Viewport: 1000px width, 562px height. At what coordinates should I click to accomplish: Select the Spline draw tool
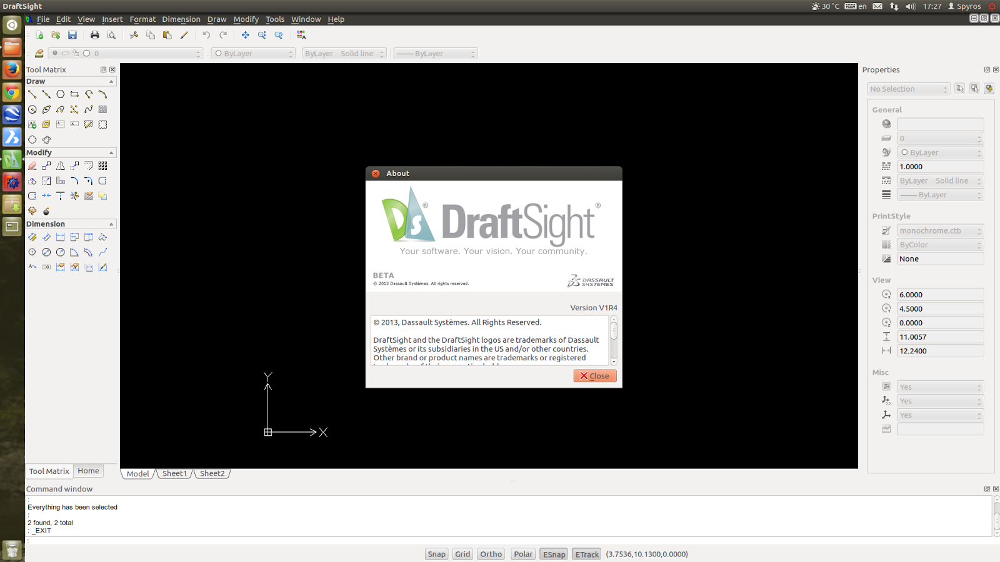click(89, 109)
